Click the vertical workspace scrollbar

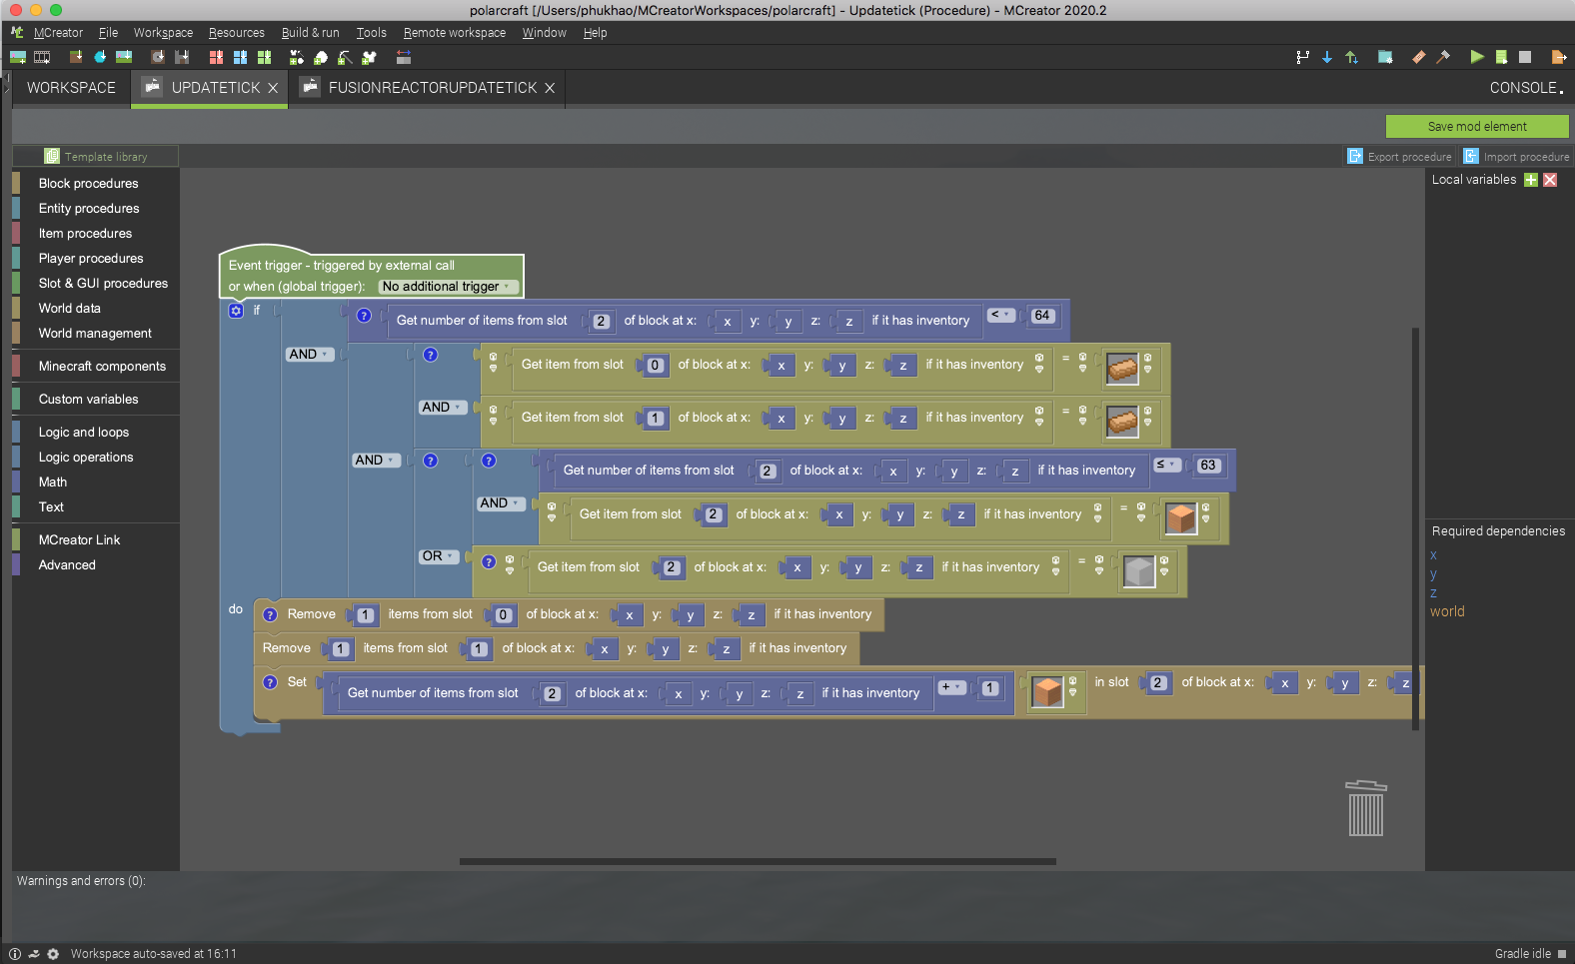(1415, 528)
